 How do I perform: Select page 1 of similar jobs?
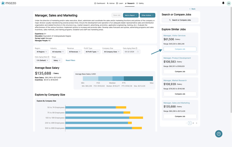(190, 123)
